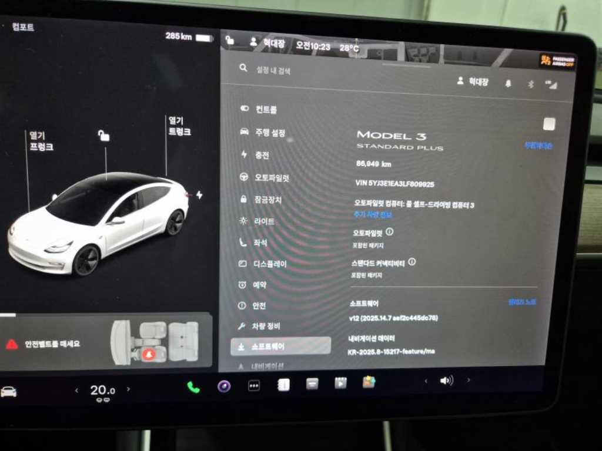Tap the 오전10:23 clock in status bar
The width and height of the screenshot is (602, 451).
point(313,46)
